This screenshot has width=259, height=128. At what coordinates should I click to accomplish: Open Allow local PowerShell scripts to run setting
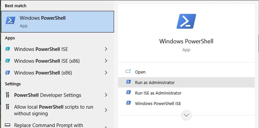(58, 110)
